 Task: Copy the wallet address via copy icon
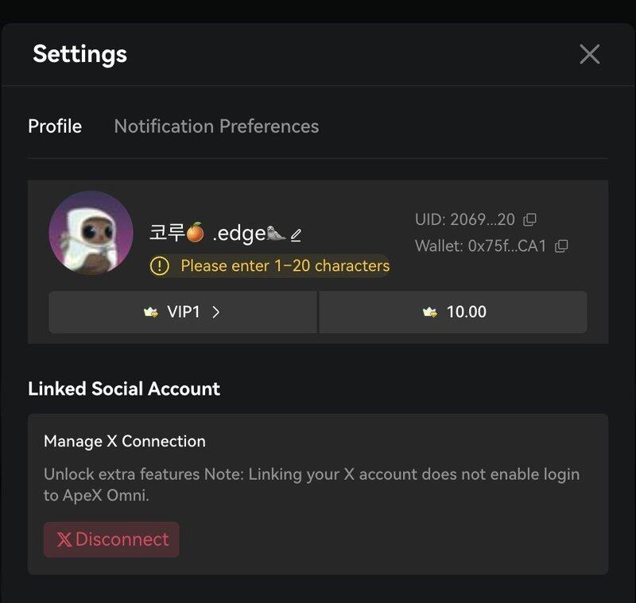561,246
